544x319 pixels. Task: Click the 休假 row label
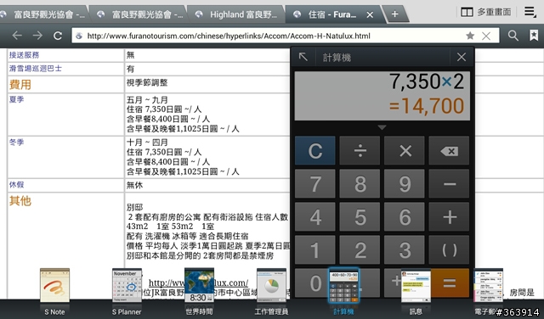[16, 184]
